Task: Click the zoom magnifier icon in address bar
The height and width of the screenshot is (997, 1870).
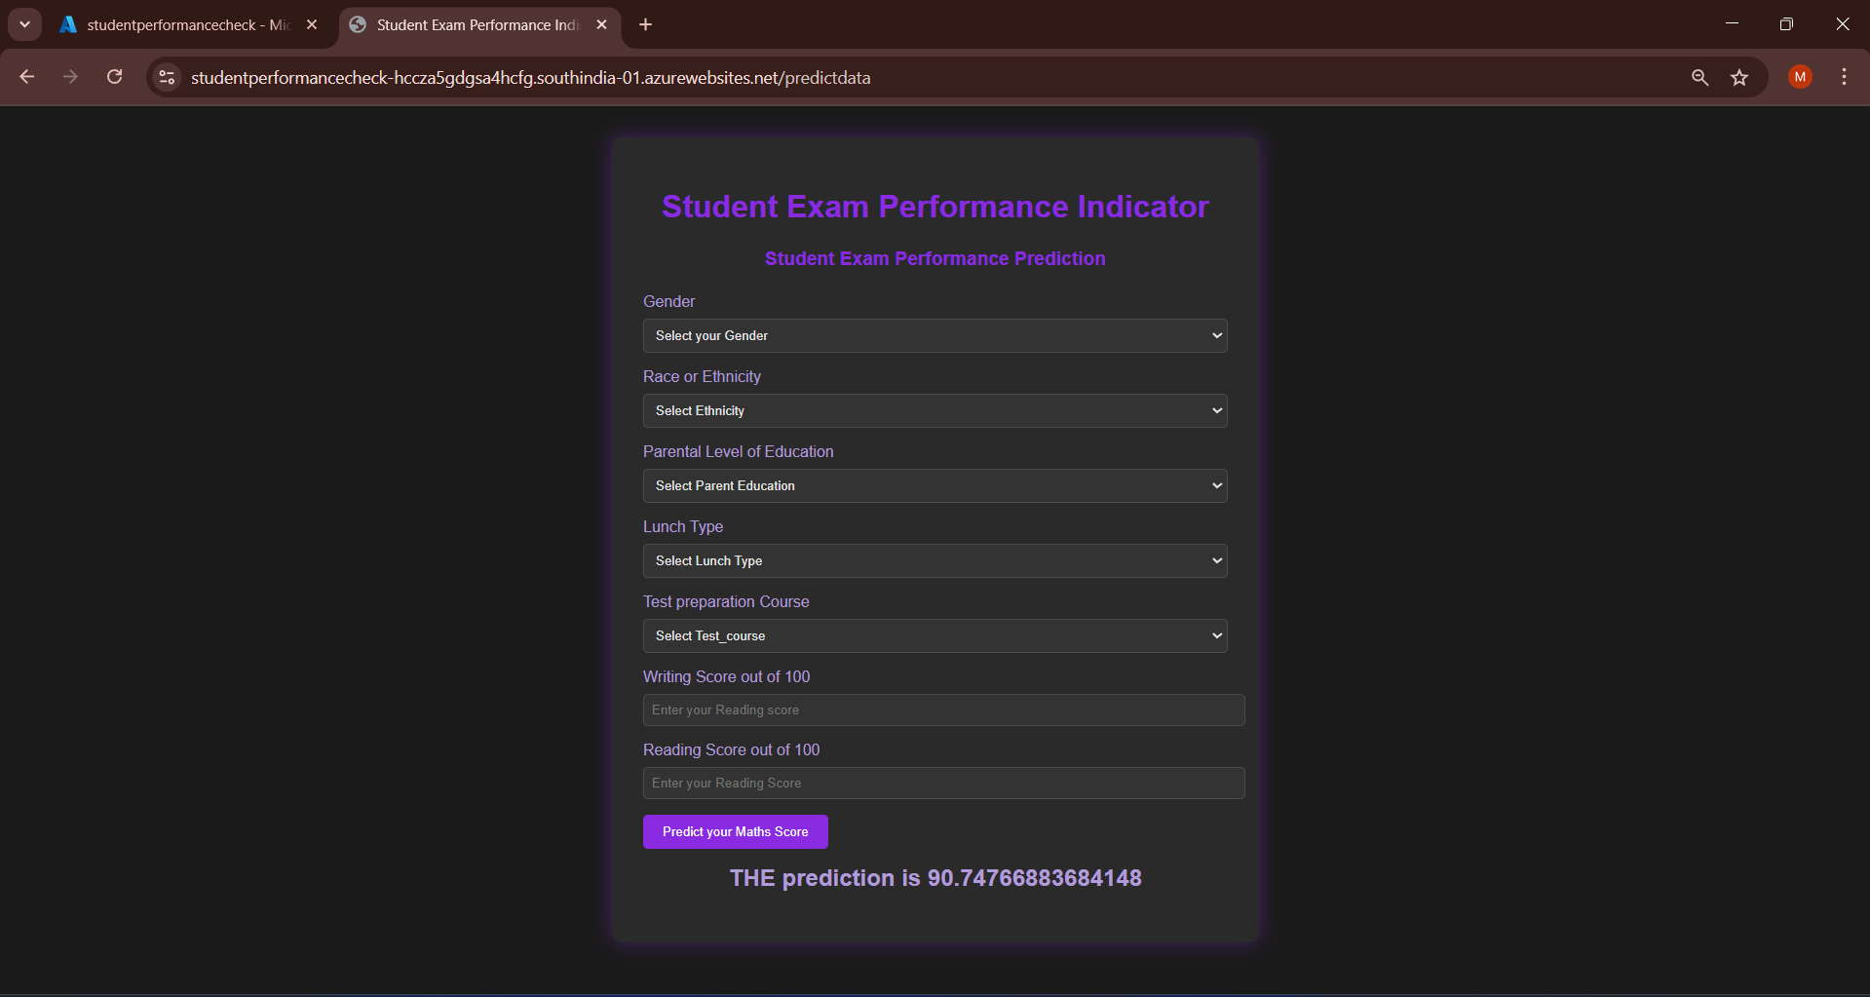Action: (1699, 77)
